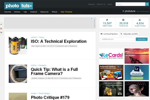
Task: Click the Theory category link
Action: pos(41,37)
